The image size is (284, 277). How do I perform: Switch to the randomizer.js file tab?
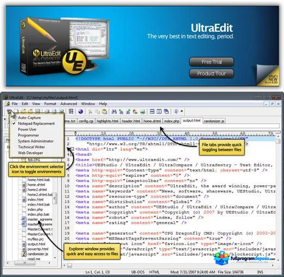pyautogui.click(x=214, y=121)
